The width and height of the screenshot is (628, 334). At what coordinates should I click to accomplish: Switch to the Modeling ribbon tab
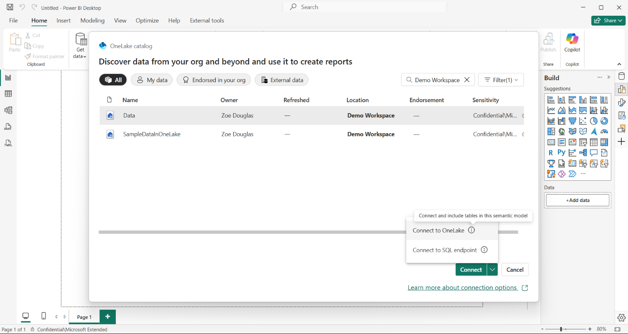point(92,20)
